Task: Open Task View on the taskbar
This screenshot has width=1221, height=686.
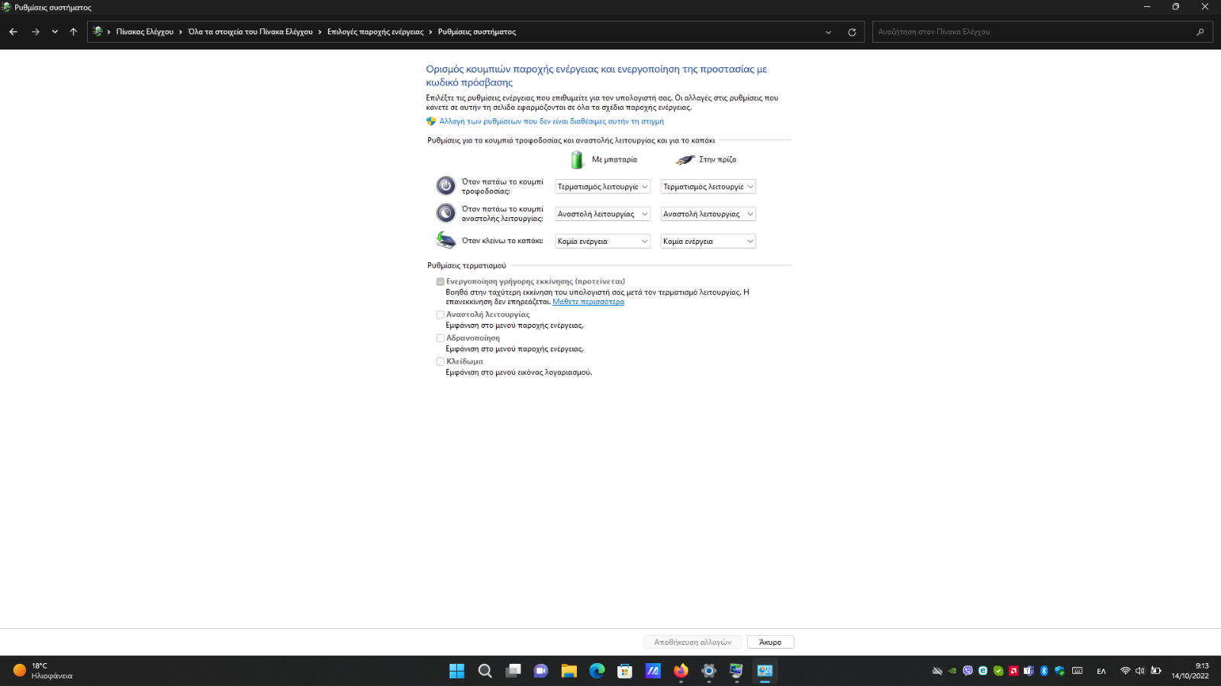Action: (x=513, y=671)
